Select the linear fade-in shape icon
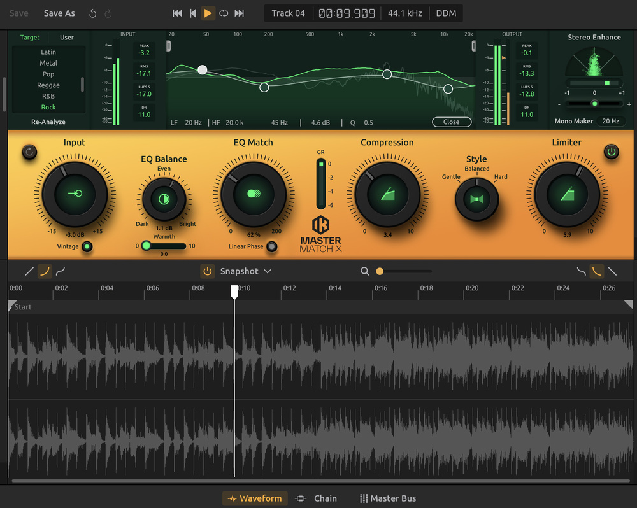637x508 pixels. [29, 271]
